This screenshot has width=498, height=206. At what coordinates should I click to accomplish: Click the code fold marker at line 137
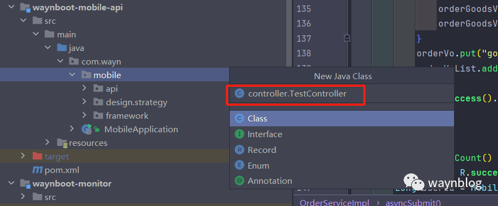(347, 38)
